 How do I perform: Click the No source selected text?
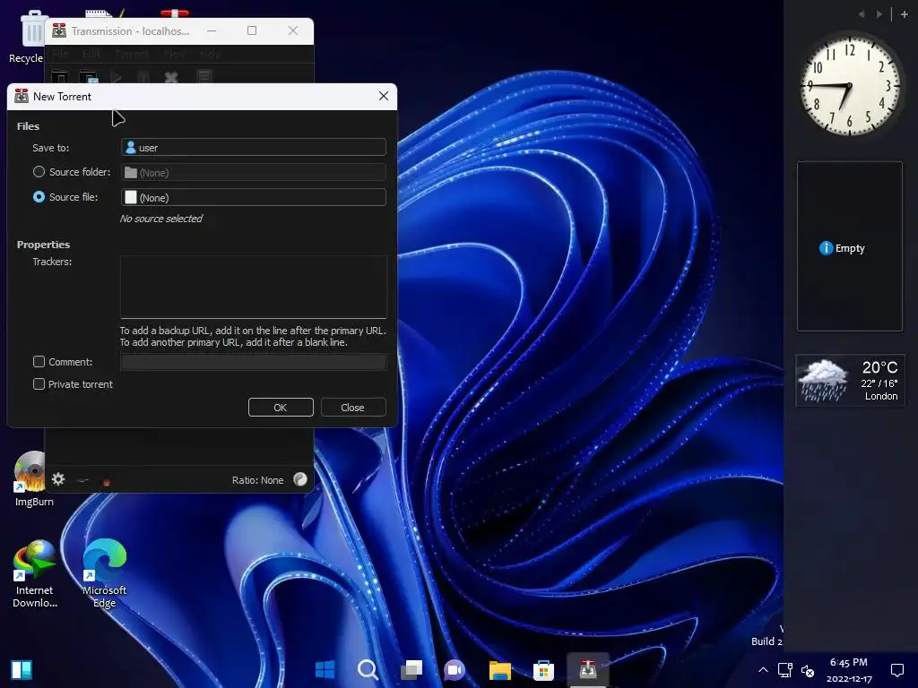(161, 219)
